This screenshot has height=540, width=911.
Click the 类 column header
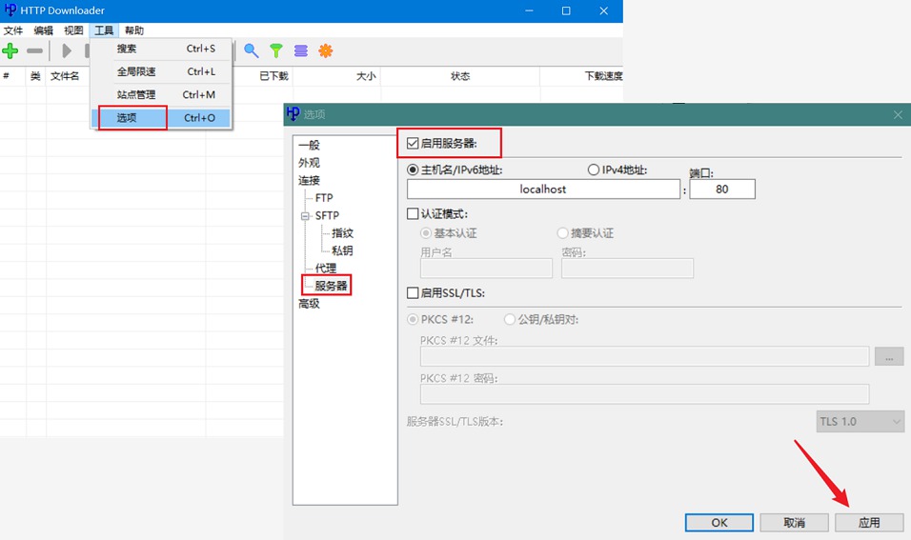pyautogui.click(x=36, y=76)
